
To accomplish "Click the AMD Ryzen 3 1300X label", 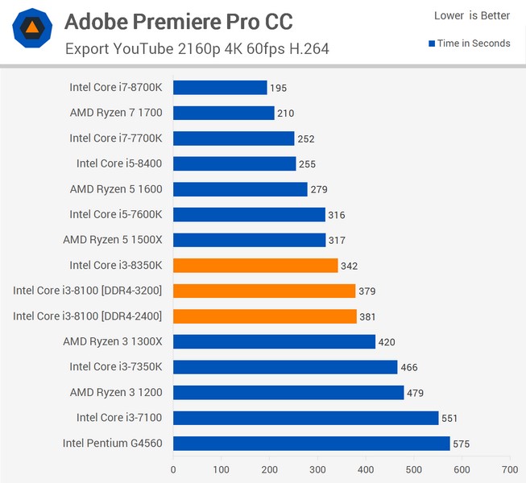I will (x=113, y=341).
